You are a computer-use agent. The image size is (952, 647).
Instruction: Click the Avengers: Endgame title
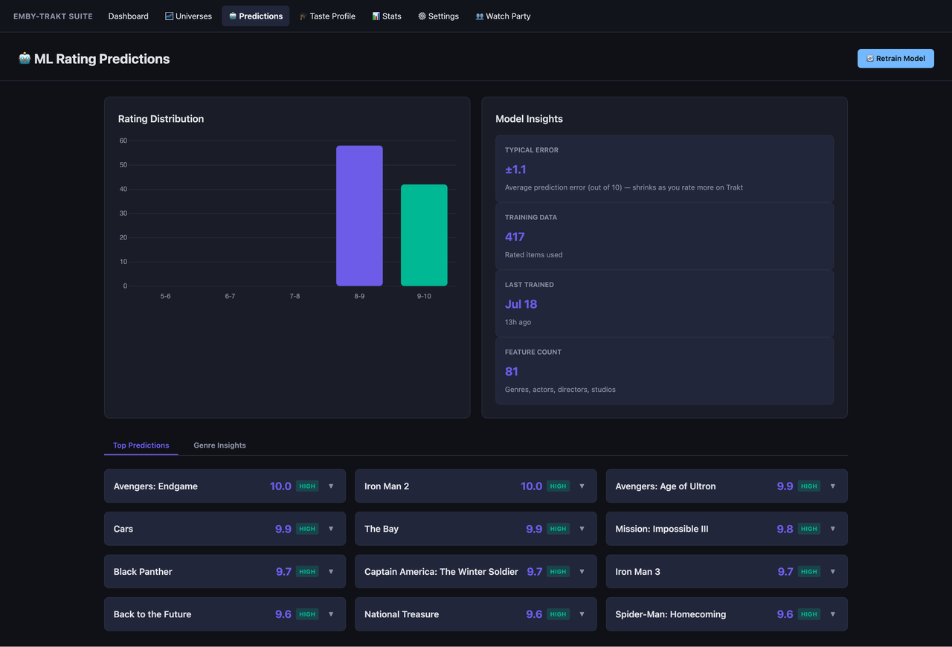tap(155, 486)
